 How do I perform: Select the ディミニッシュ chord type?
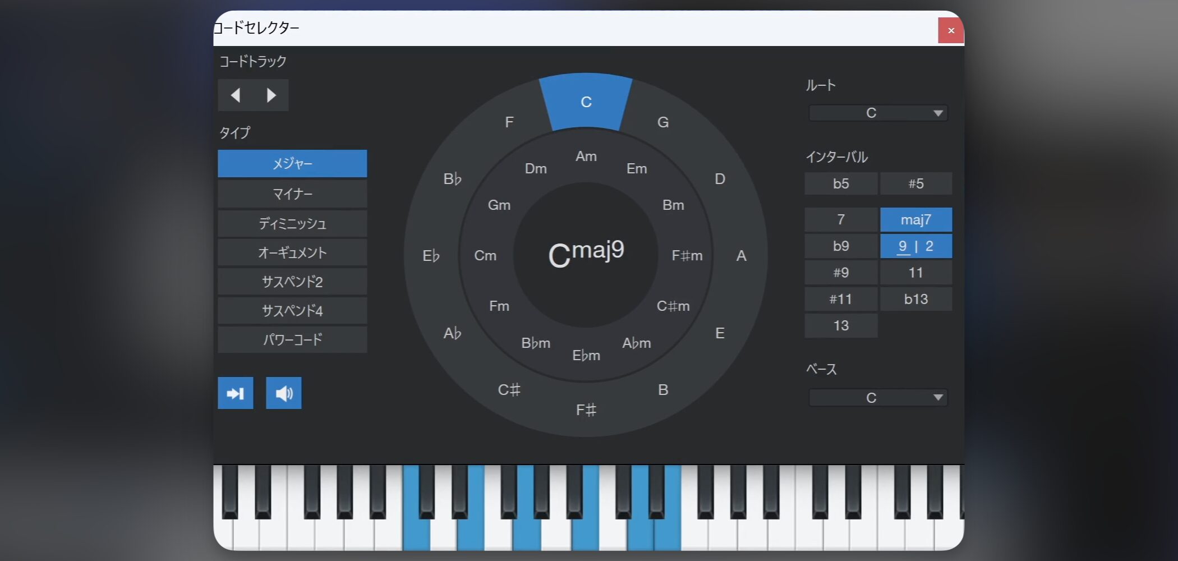click(x=292, y=224)
